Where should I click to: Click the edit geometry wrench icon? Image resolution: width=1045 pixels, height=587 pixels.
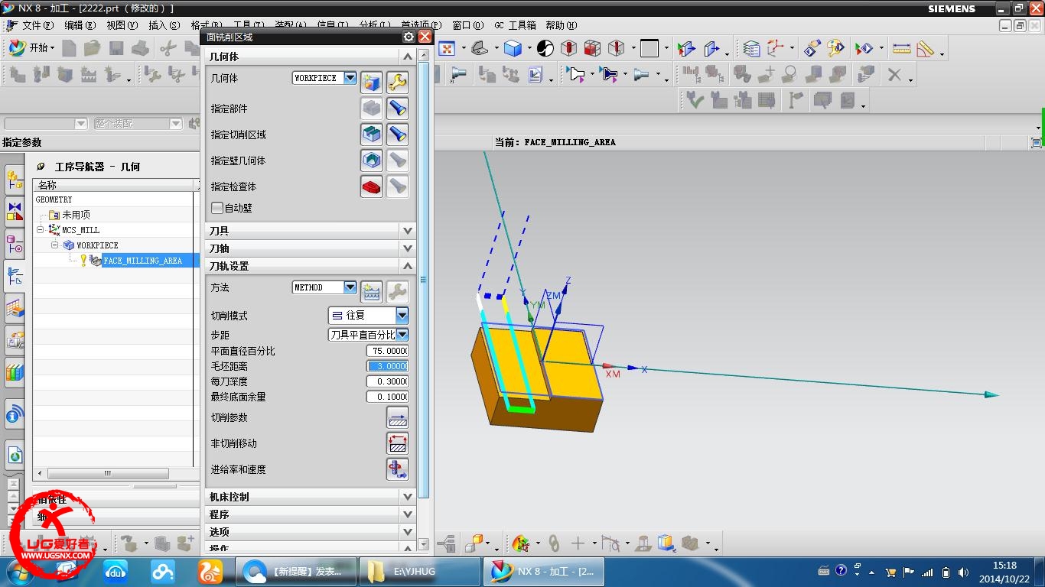point(397,82)
